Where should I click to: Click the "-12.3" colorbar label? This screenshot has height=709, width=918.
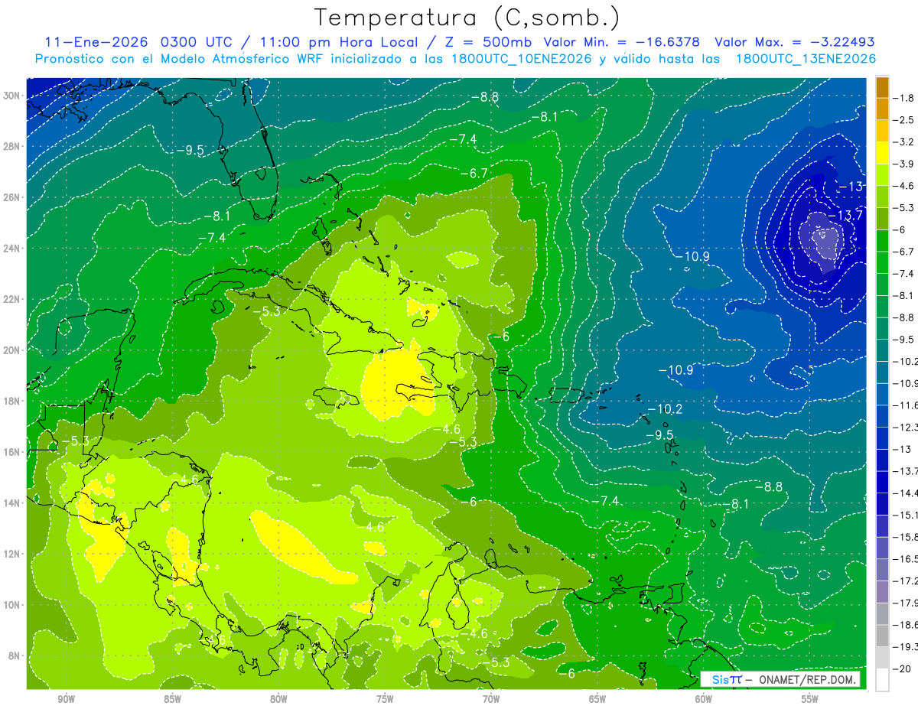tap(907, 427)
